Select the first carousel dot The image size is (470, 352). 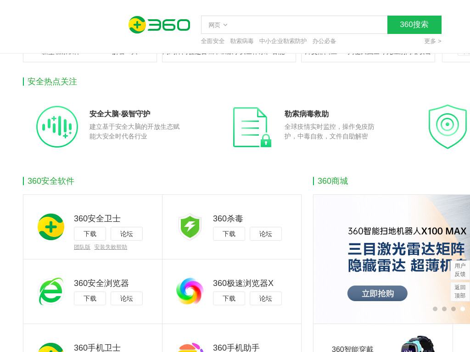pos(435,309)
